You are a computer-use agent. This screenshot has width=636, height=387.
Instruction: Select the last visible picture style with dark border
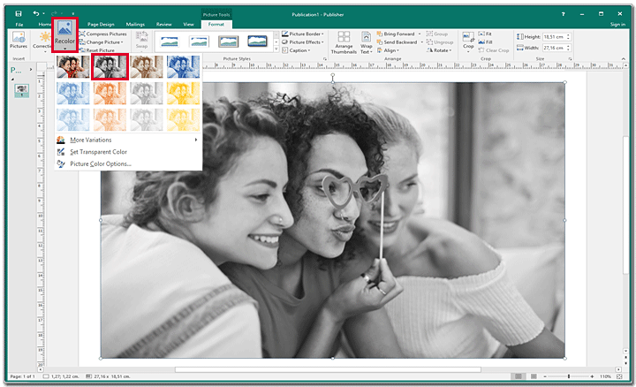pyautogui.click(x=257, y=42)
